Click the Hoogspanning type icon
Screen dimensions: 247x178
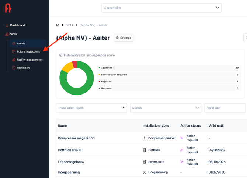point(145,172)
